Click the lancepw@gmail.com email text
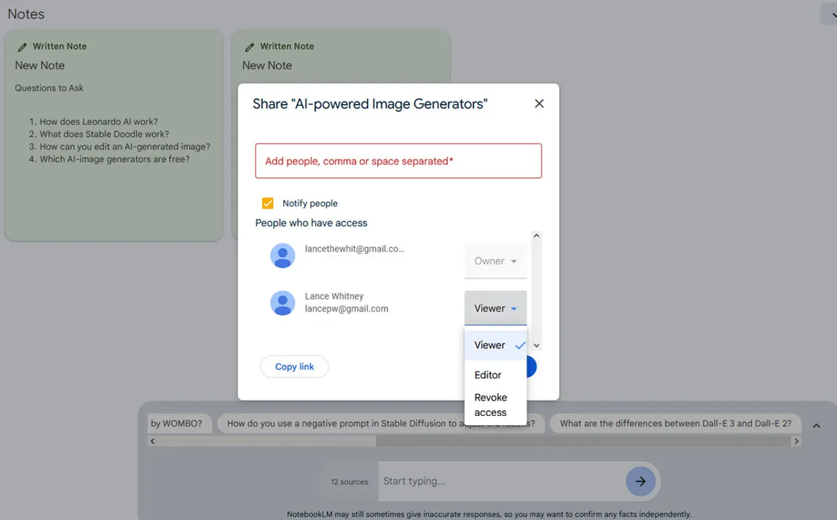The image size is (837, 520). pos(347,309)
